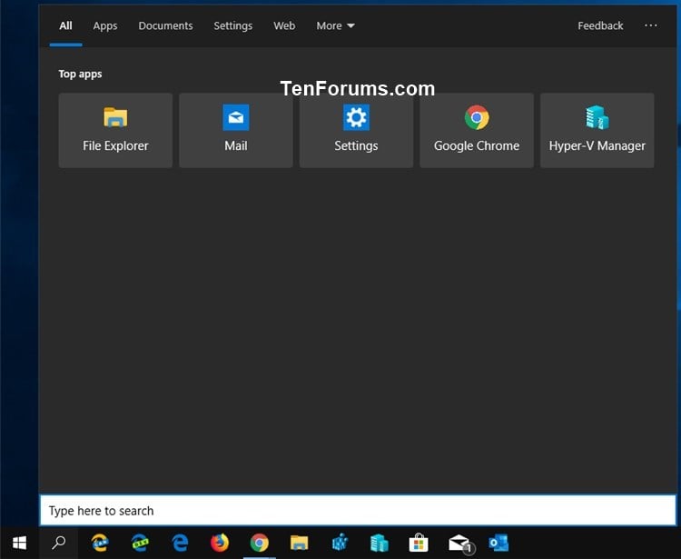Open File Explorer from Top apps
This screenshot has height=559, width=681.
click(x=115, y=130)
